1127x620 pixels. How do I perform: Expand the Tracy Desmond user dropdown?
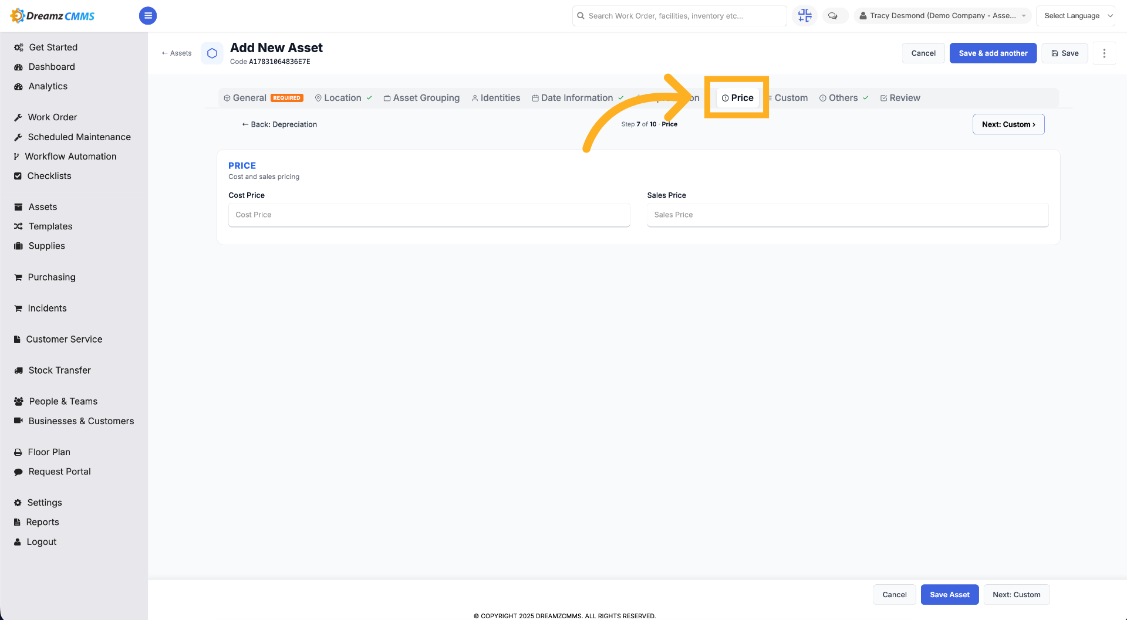(943, 16)
